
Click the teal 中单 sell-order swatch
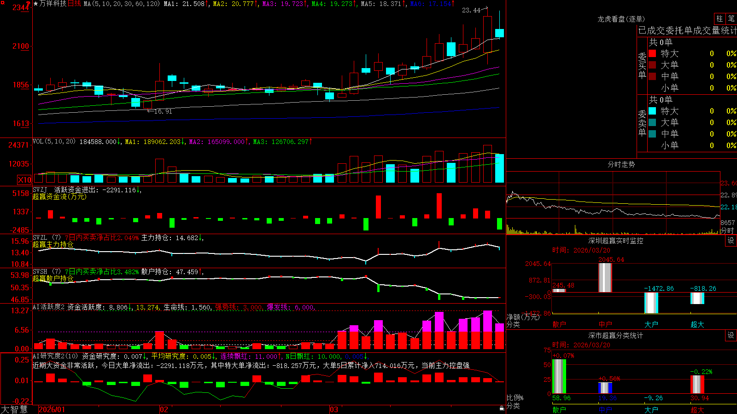click(x=652, y=134)
